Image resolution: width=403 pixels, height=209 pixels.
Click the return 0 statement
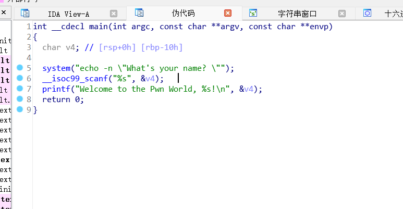point(63,100)
